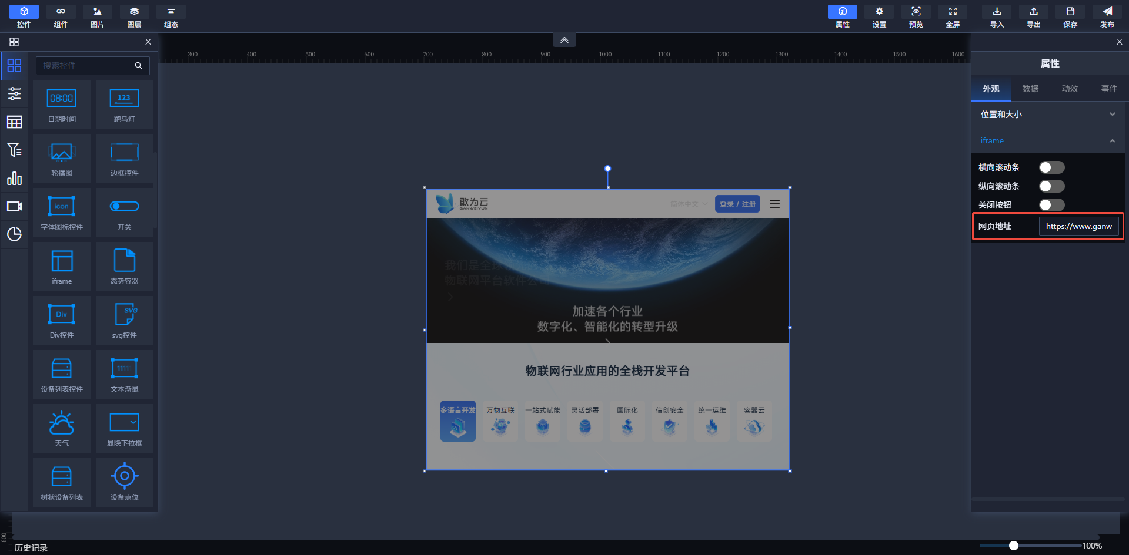Collapse the iframe properties section
1129x555 pixels.
pyautogui.click(x=1048, y=140)
